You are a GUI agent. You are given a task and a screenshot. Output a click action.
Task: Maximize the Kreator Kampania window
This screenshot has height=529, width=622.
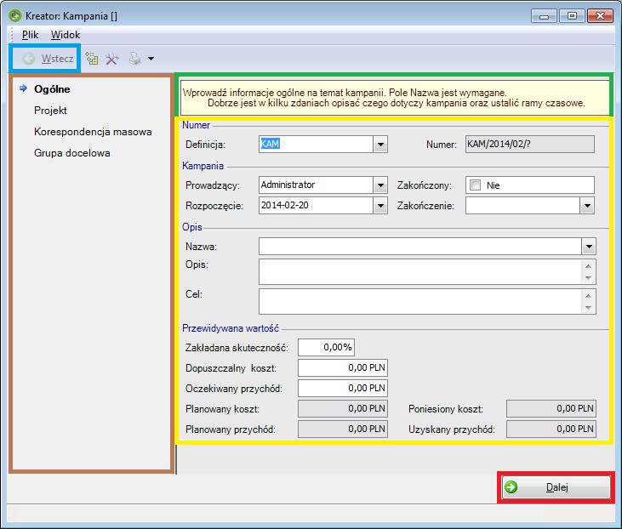572,16
